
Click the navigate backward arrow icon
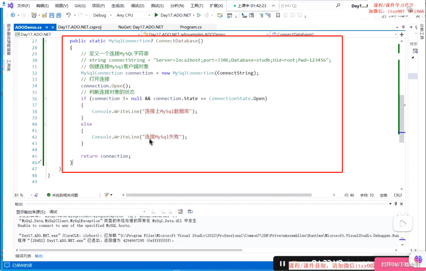tap(13, 15)
